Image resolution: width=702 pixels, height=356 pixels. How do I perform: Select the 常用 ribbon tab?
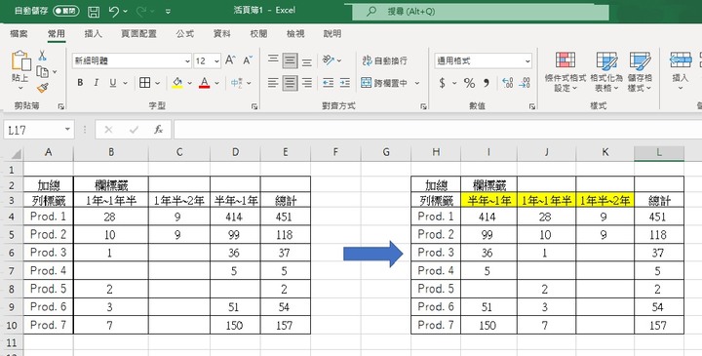tap(57, 33)
